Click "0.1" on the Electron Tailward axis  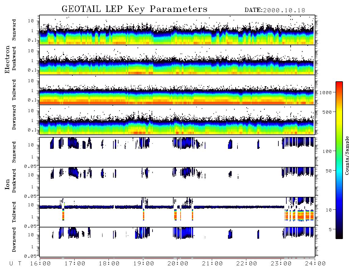(32, 100)
